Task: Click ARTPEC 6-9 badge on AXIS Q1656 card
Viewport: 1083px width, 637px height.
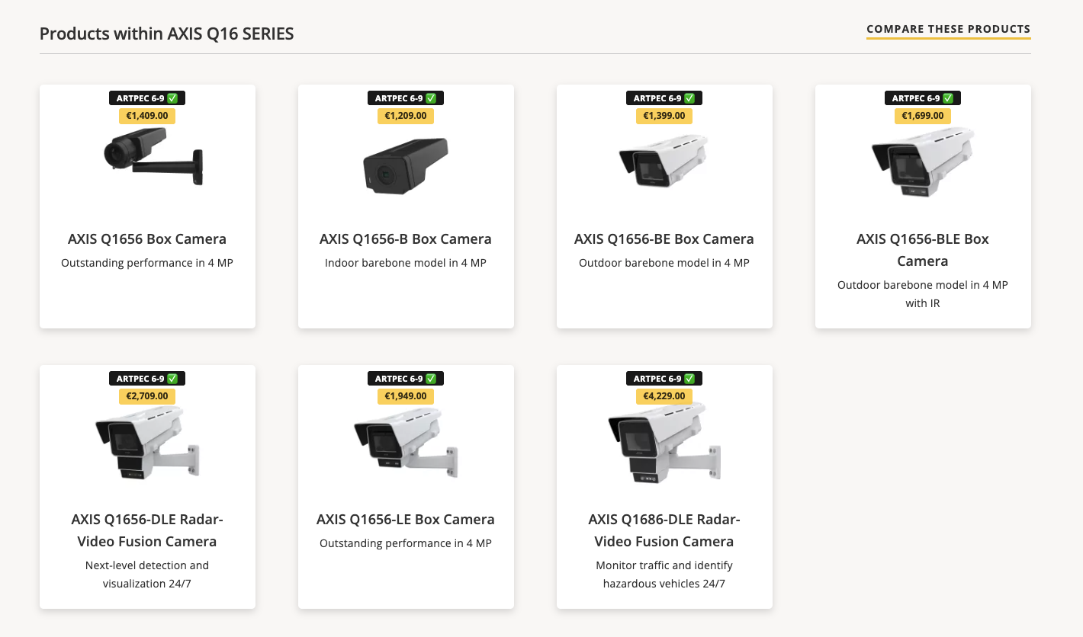Action: click(x=147, y=98)
